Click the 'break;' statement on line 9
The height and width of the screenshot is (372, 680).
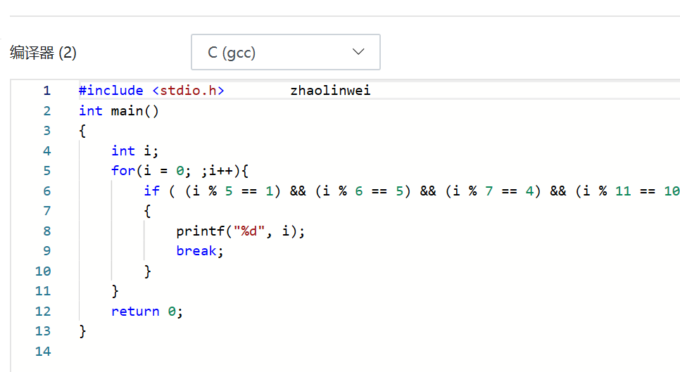199,251
